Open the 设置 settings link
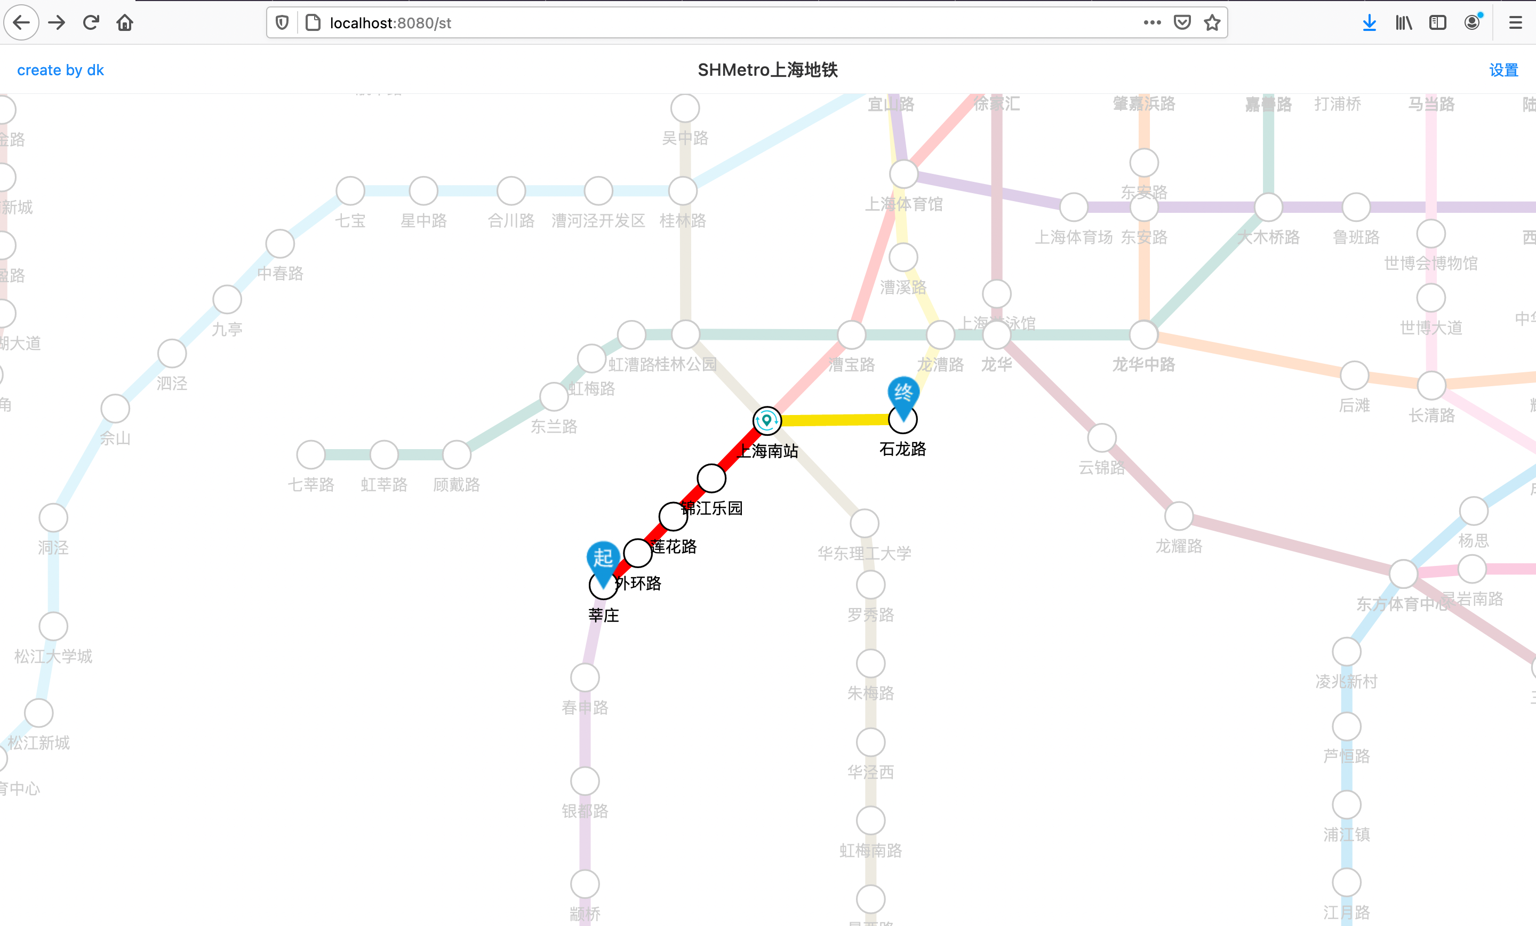 pos(1503,70)
